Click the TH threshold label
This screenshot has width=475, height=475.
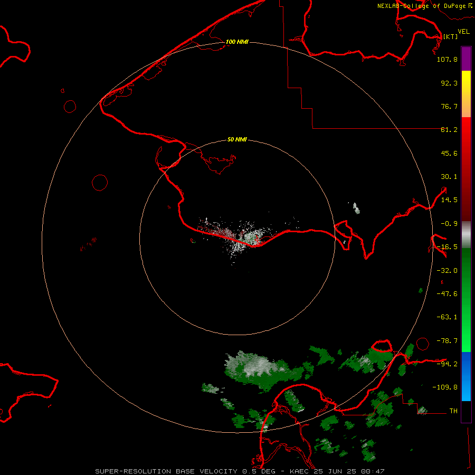453,411
